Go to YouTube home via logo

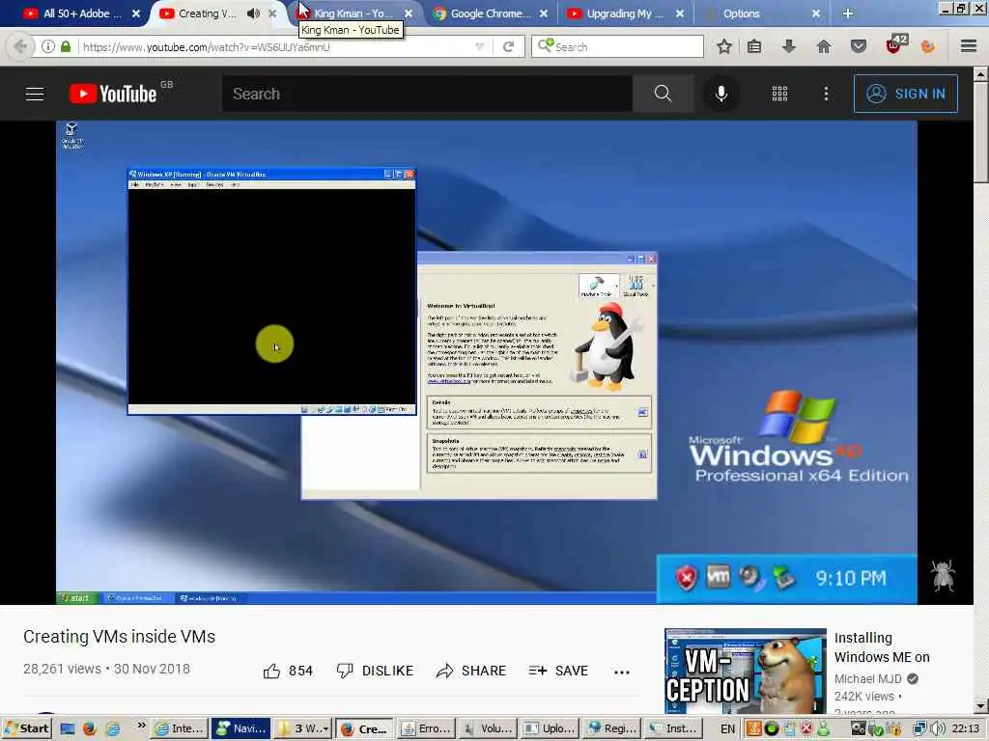point(113,94)
